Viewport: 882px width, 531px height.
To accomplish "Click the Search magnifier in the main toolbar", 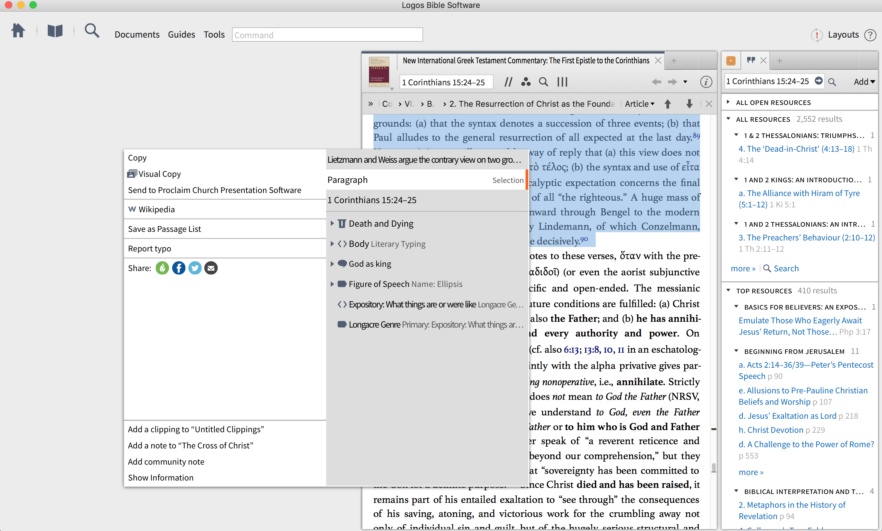I will tap(92, 32).
